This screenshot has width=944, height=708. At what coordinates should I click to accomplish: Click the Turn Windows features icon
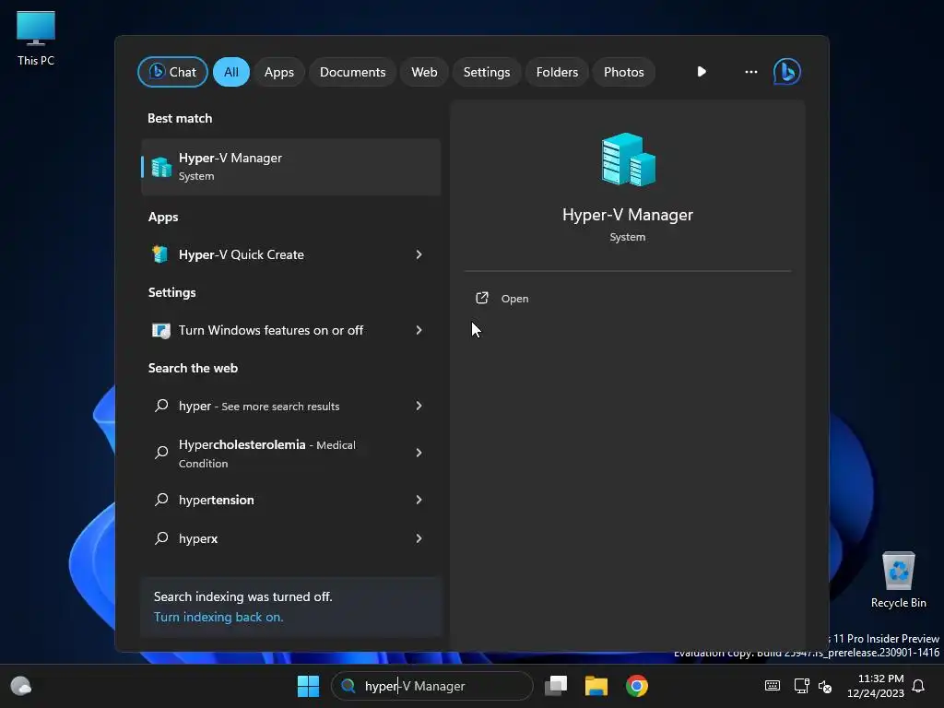coord(160,330)
